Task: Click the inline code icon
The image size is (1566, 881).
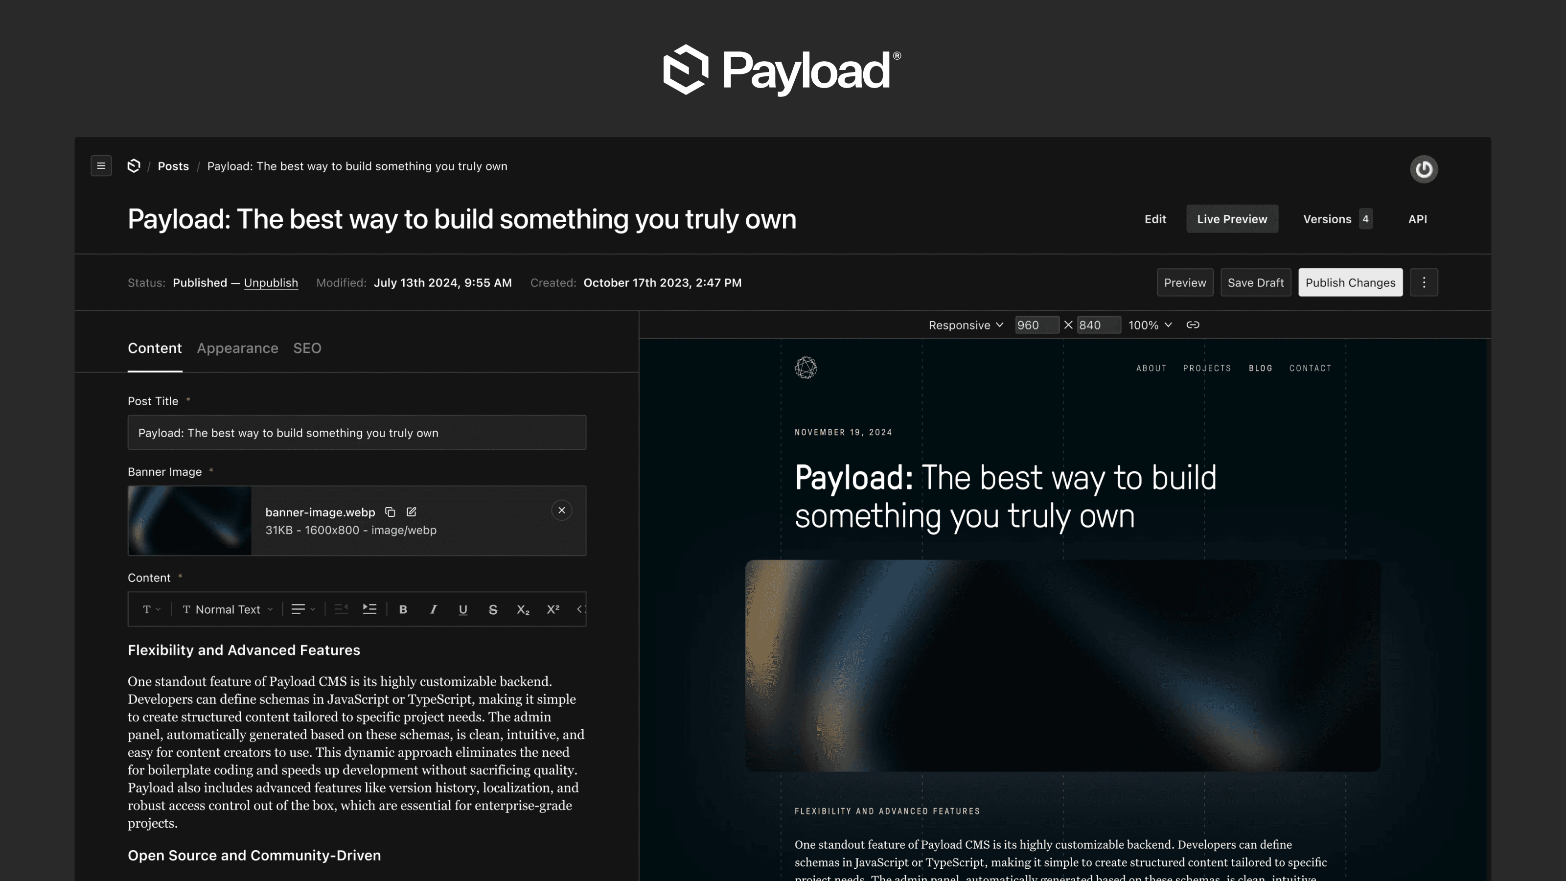Action: [580, 609]
